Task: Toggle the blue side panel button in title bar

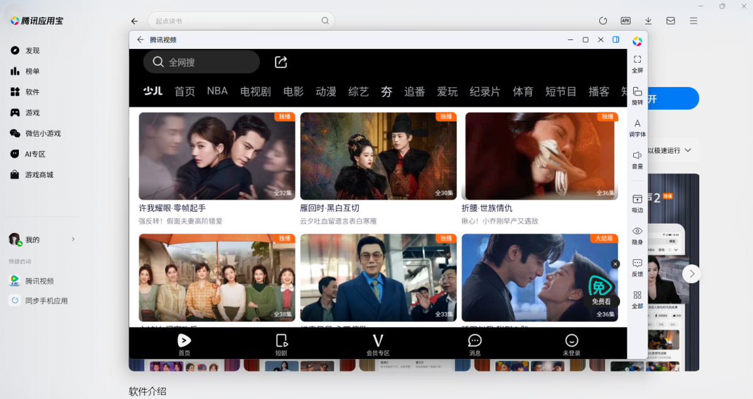Action: tap(616, 39)
